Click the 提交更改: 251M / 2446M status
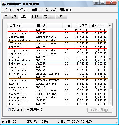The width and height of the screenshot is (119, 125). [x=75, y=122]
